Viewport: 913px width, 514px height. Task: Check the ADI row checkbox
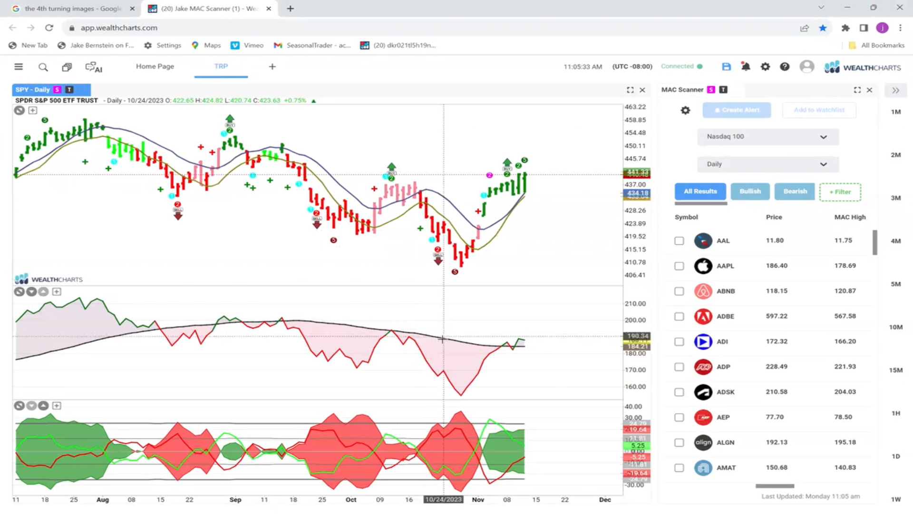click(x=679, y=342)
